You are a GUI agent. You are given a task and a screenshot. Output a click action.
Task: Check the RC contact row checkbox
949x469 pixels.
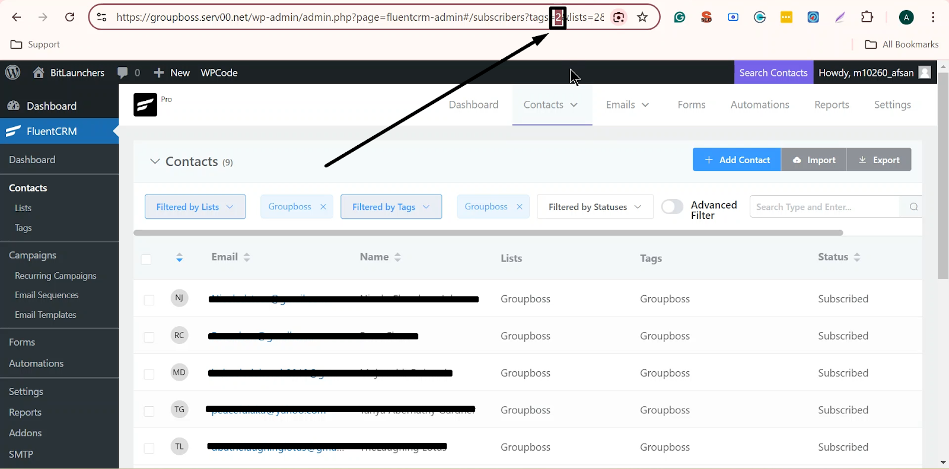149,337
